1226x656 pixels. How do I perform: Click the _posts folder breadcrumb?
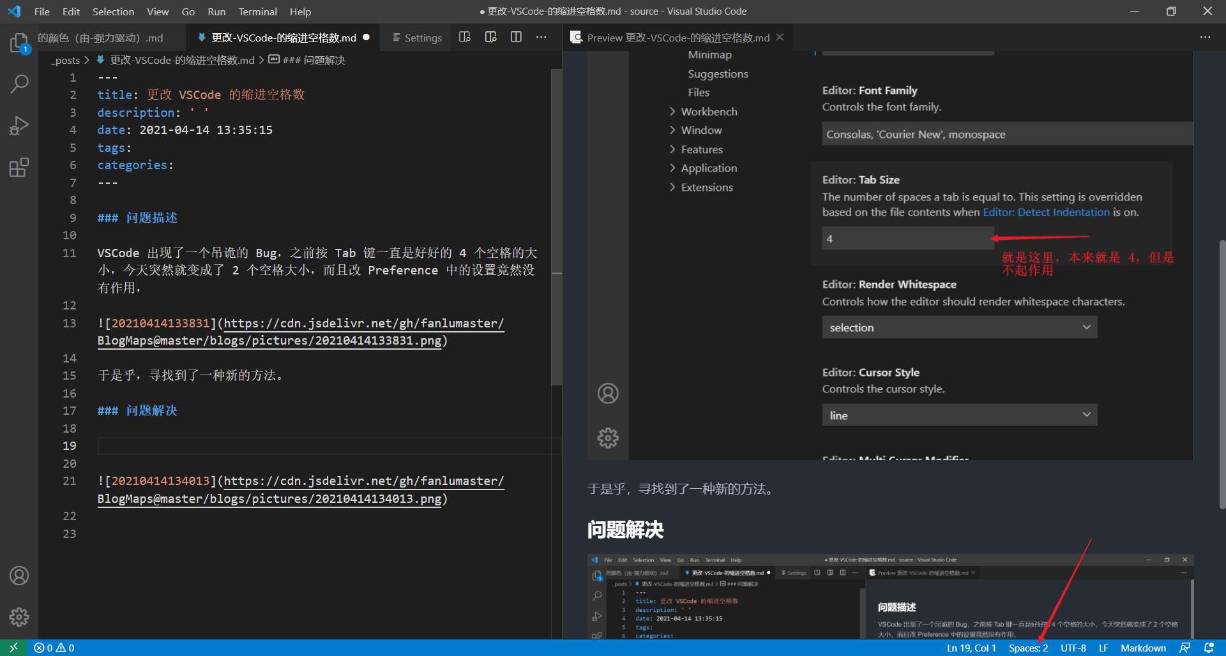coord(66,60)
